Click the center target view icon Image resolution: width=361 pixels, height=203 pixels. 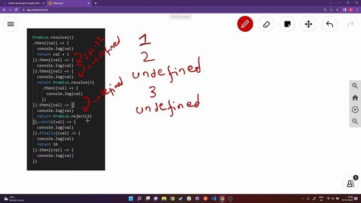[355, 109]
